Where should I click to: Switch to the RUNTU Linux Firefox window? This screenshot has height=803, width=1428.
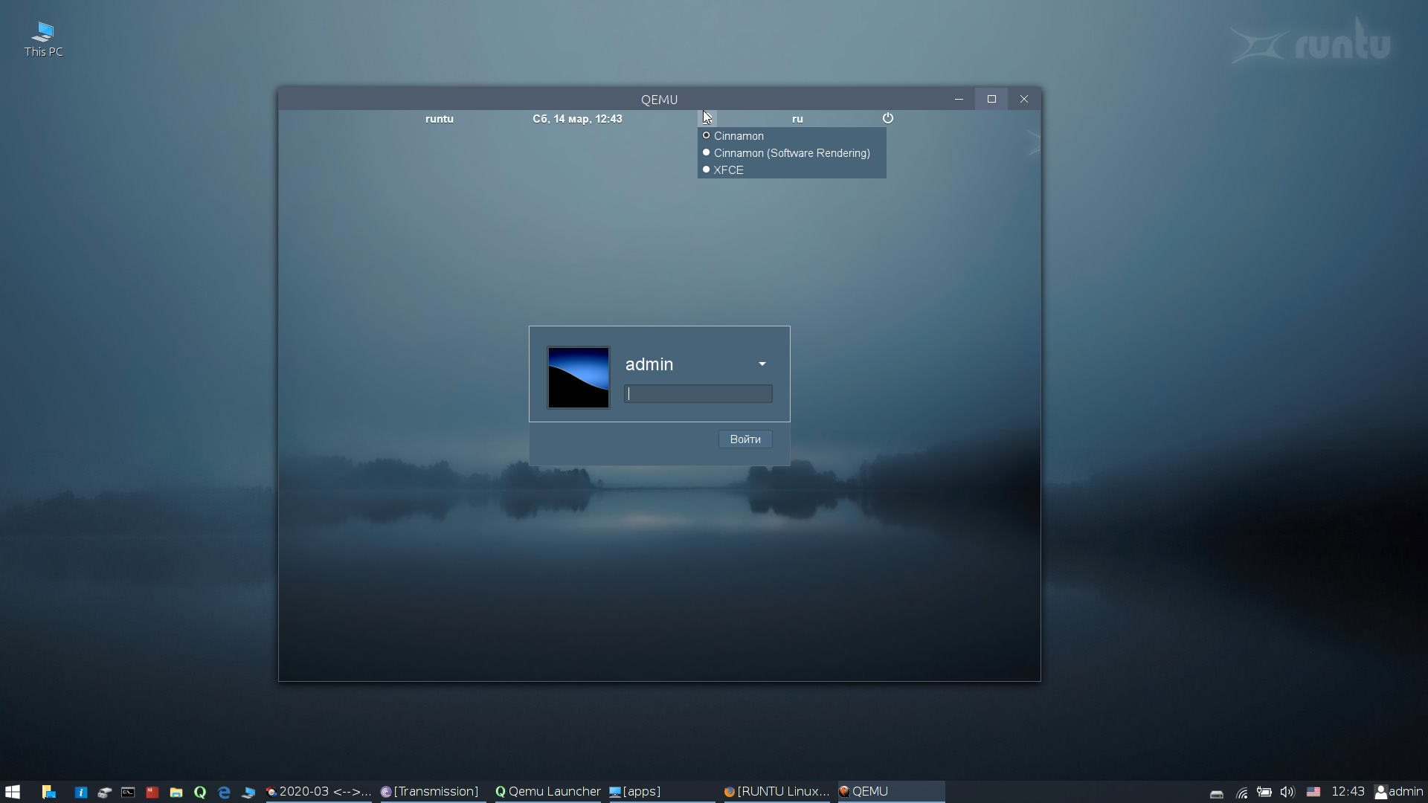776,792
